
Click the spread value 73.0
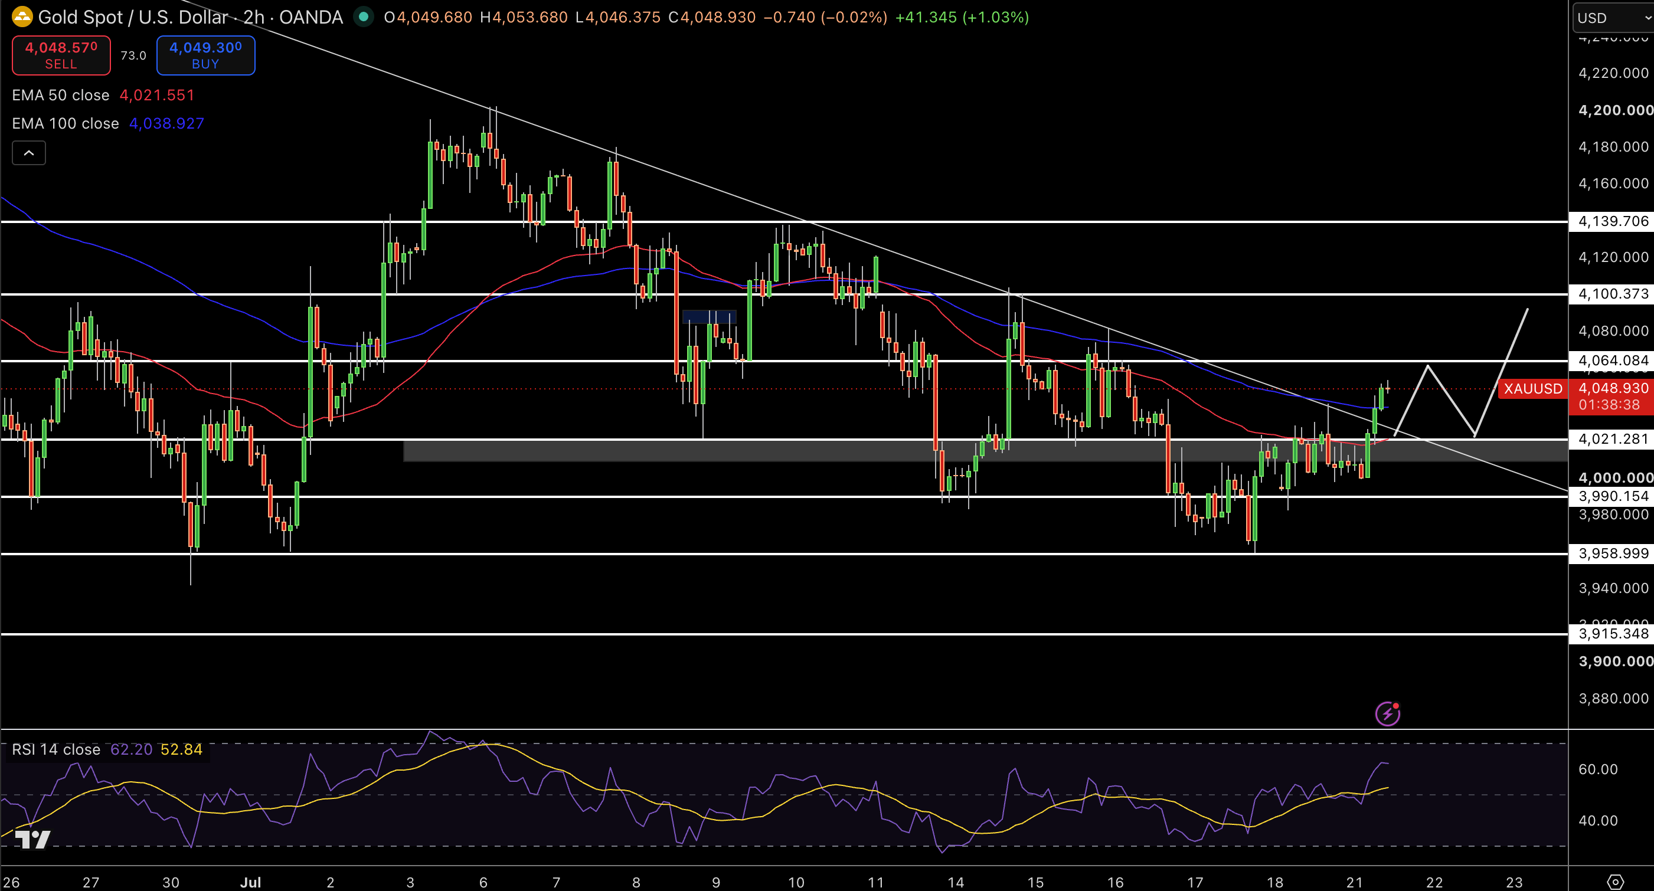133,56
